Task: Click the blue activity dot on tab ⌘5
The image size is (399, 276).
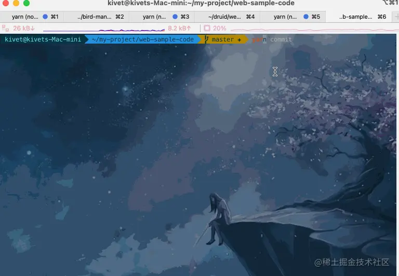Action: coord(306,17)
